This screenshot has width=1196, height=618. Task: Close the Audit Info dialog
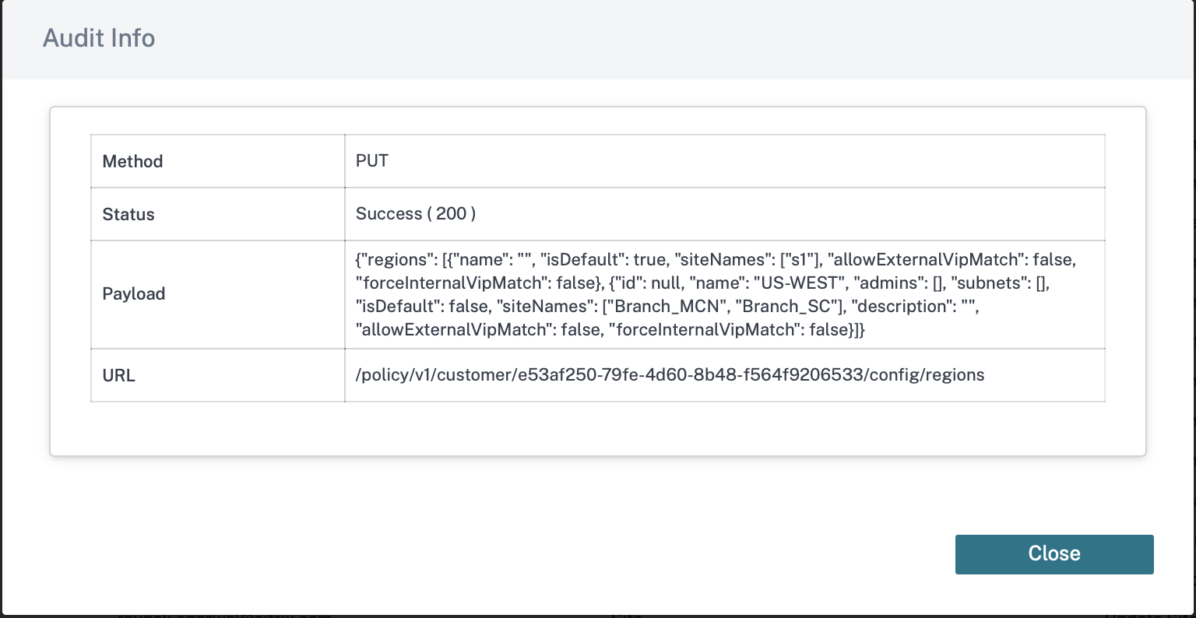1054,554
